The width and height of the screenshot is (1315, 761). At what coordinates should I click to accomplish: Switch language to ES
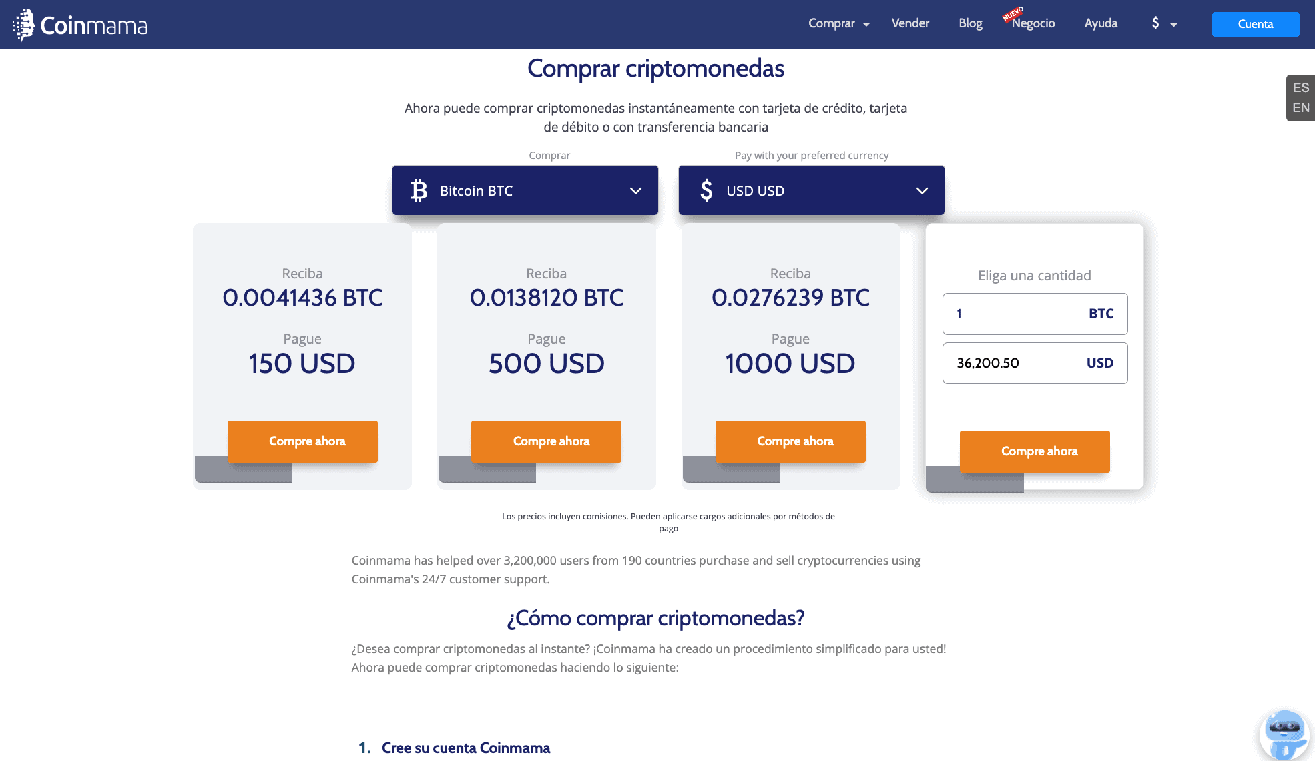[x=1300, y=87]
